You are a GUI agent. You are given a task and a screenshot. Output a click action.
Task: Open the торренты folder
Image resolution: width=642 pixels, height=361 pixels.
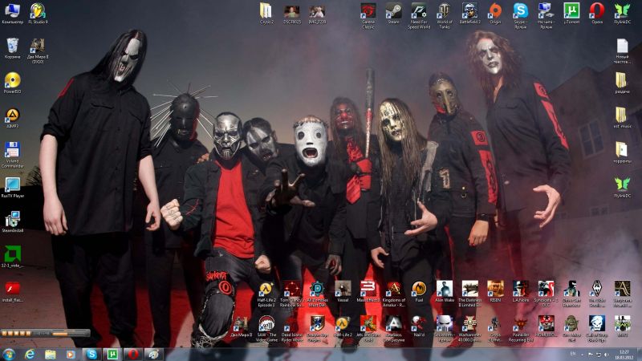[x=622, y=152]
